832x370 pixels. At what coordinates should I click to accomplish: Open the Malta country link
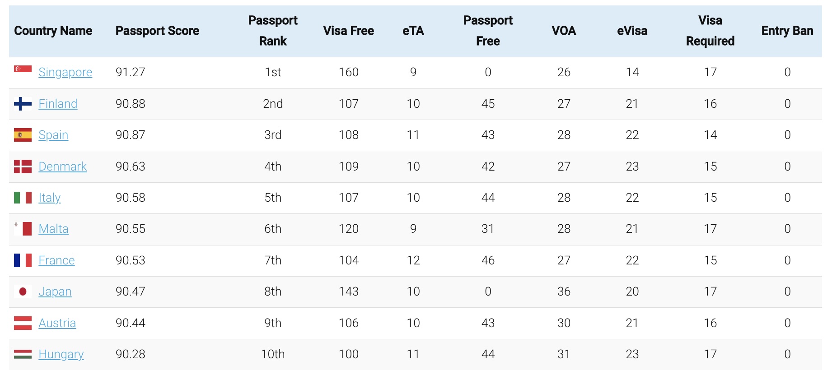[53, 229]
